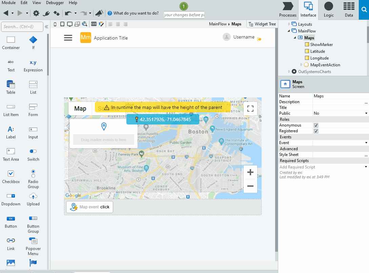Preview in desktop monitor size

(x=70, y=24)
